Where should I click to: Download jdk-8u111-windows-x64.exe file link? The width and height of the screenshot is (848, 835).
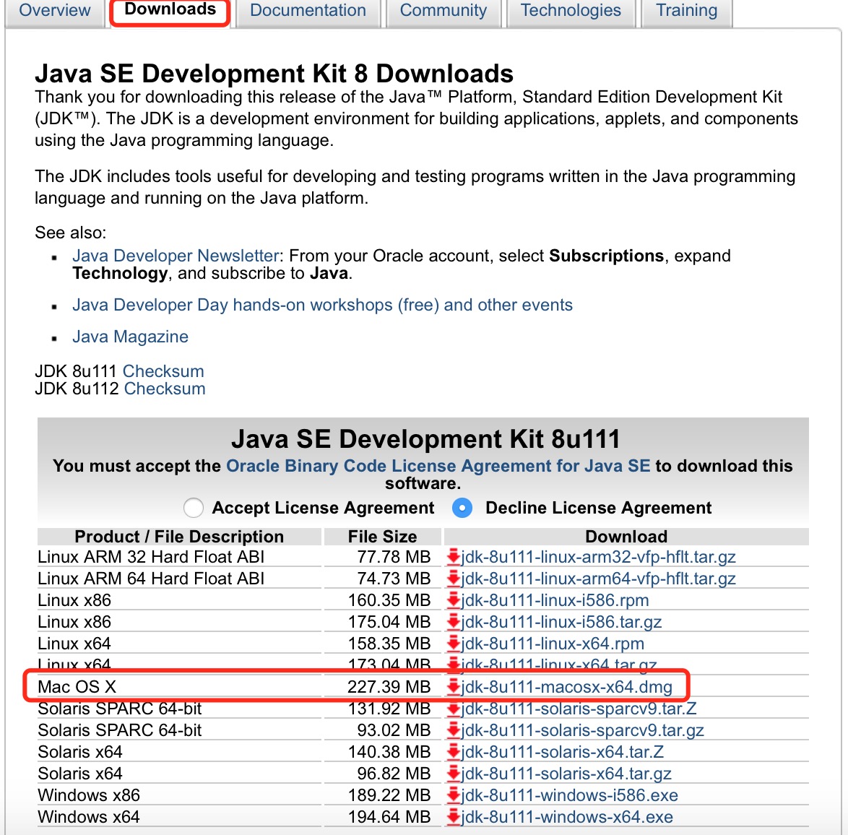coord(567,817)
